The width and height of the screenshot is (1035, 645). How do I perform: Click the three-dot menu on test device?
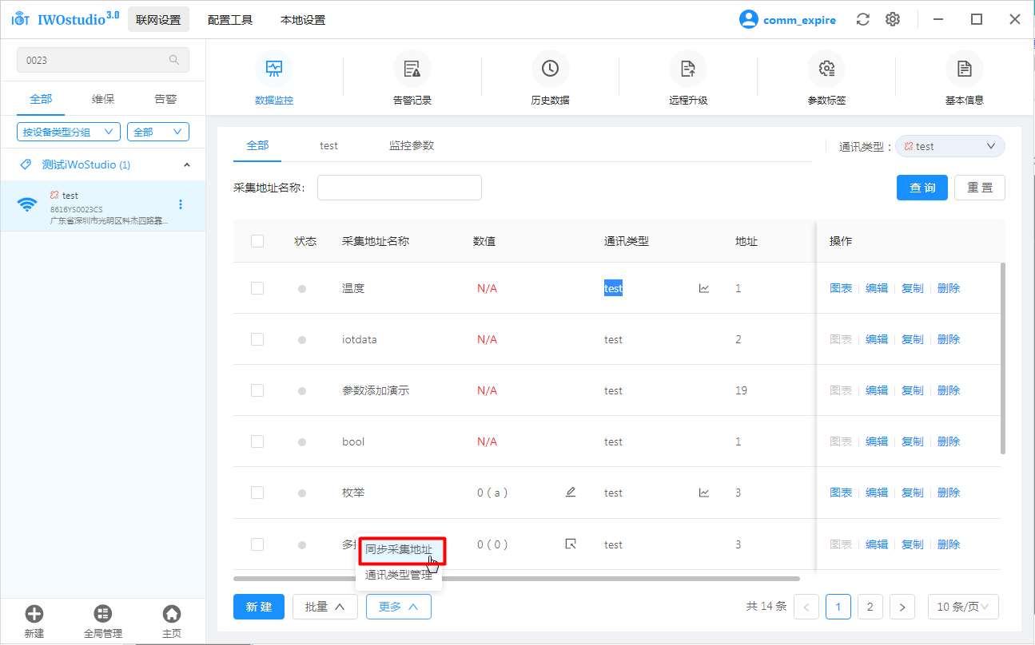tap(181, 204)
